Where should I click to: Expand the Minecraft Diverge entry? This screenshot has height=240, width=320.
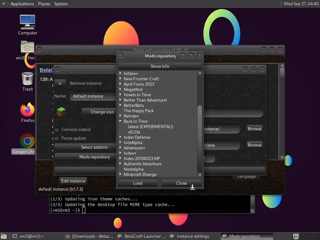(120, 174)
